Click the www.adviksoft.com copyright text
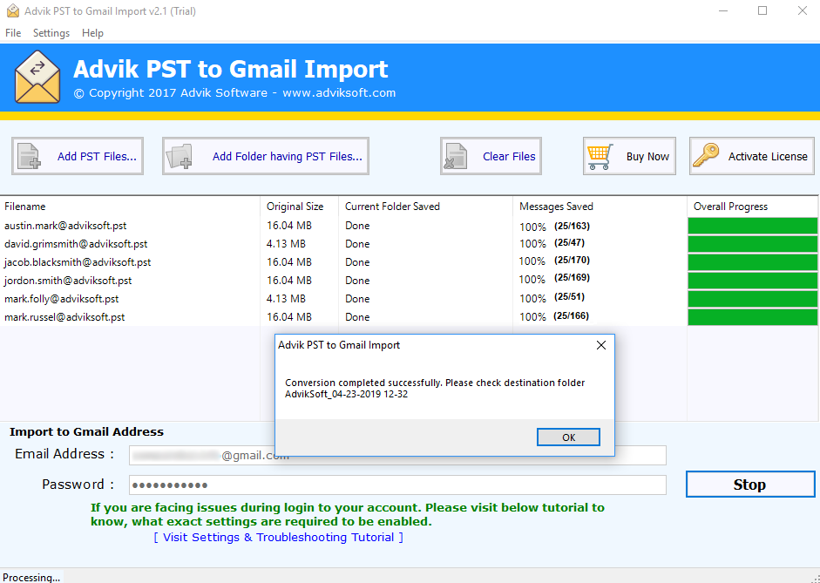The image size is (820, 583). 339,93
